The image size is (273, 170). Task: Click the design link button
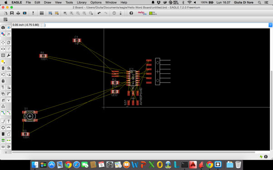point(142,13)
